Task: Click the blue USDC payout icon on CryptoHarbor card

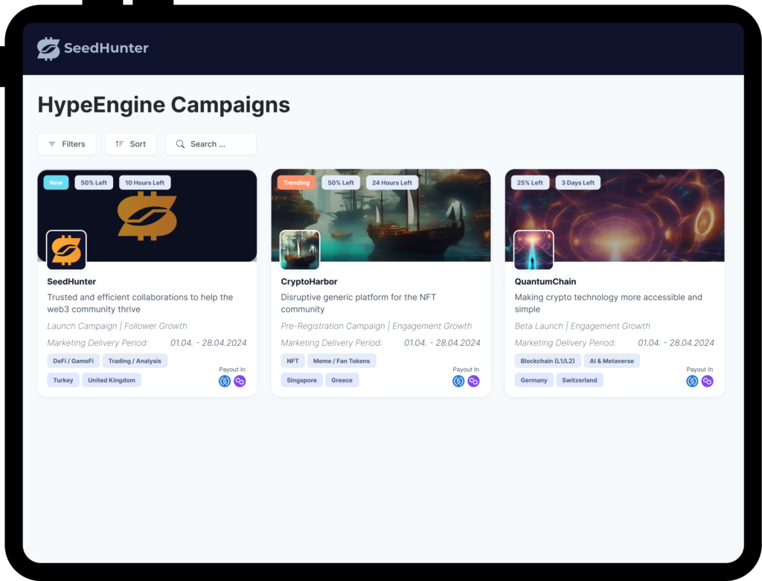Action: click(458, 382)
